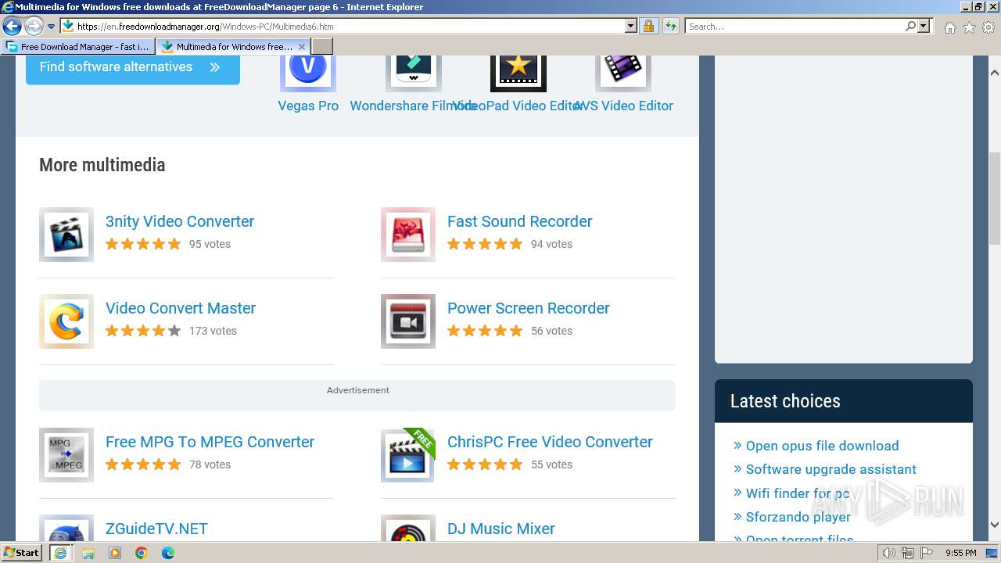Open the recent pages dropdown arrow

coord(51,27)
